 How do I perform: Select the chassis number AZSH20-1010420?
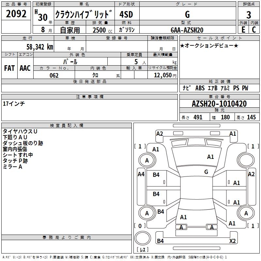tap(219, 104)
